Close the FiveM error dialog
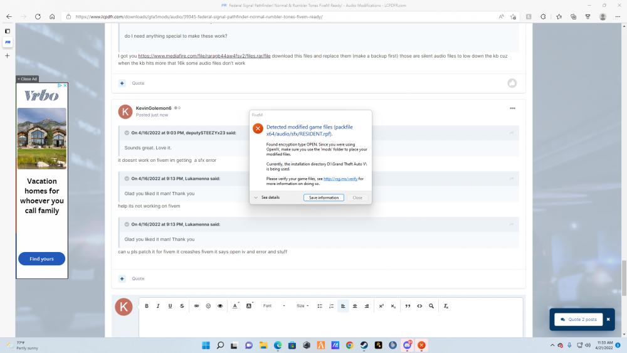Screen dimensions: 627x353 tap(357, 198)
